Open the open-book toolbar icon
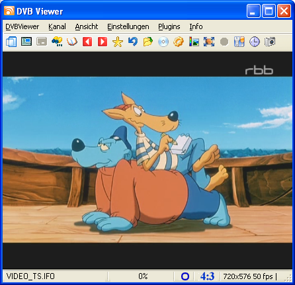Image resolution: width=295 pixels, height=285 pixels. click(72, 42)
